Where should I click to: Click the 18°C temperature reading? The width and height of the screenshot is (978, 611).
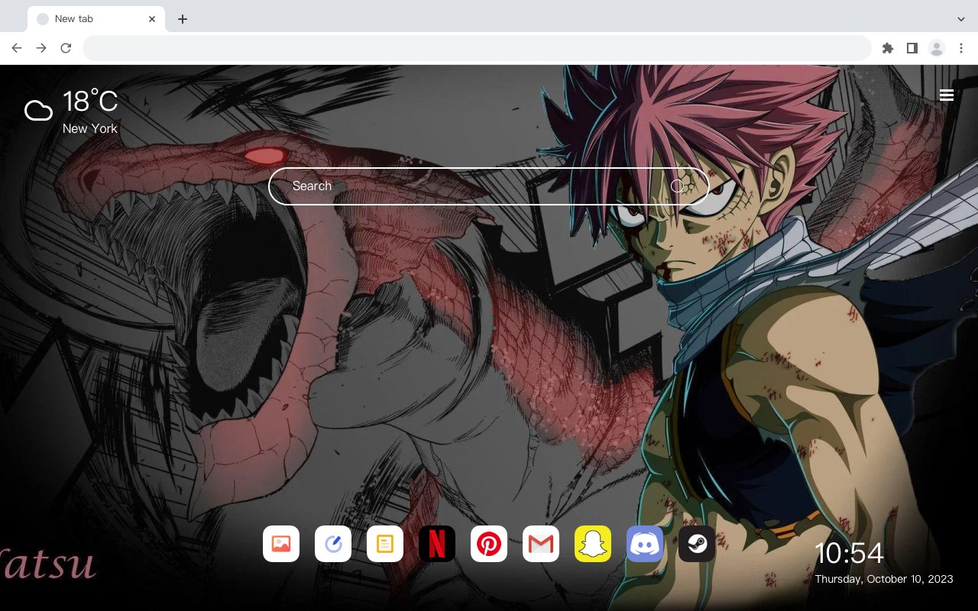tap(90, 102)
